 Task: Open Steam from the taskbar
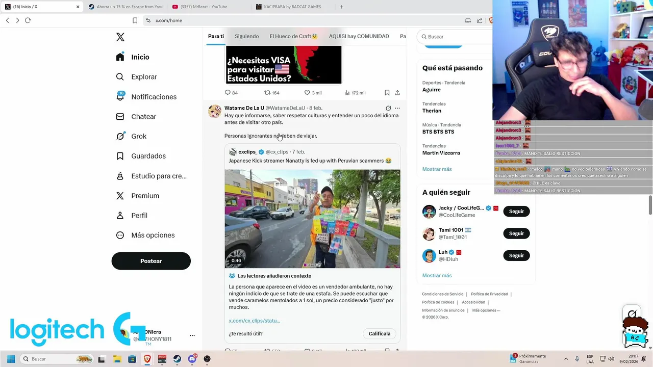177,359
